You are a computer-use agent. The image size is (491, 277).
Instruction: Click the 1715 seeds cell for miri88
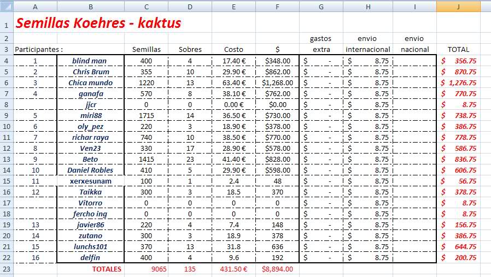146,115
